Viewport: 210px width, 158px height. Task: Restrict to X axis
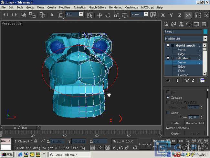[x=163, y=15]
